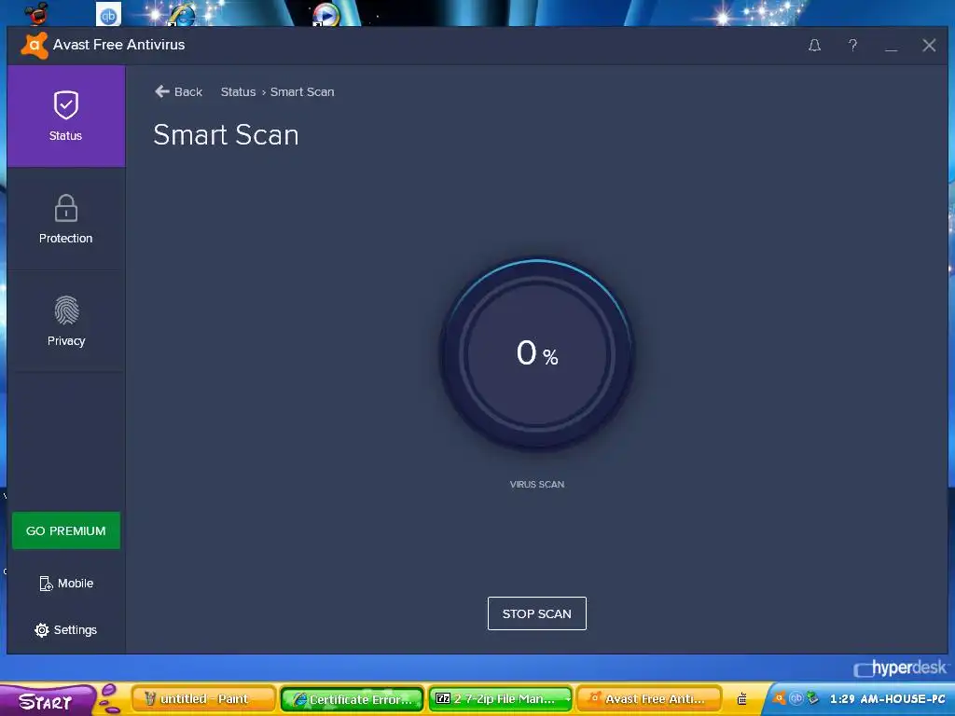Open the Protection padlock section
Viewport: 955px width, 716px height.
coord(66,219)
